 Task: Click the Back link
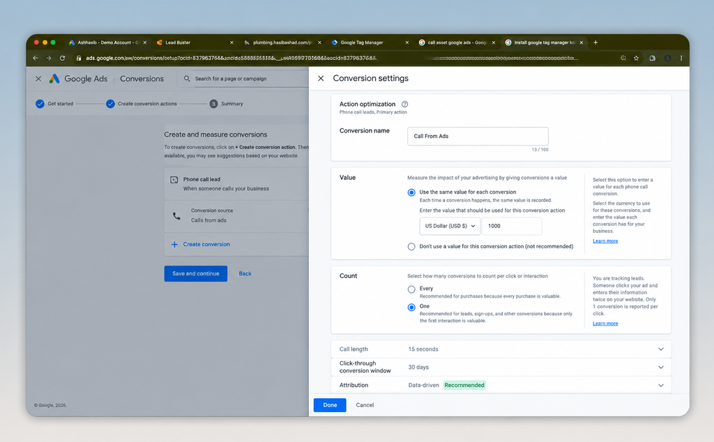[x=245, y=273]
